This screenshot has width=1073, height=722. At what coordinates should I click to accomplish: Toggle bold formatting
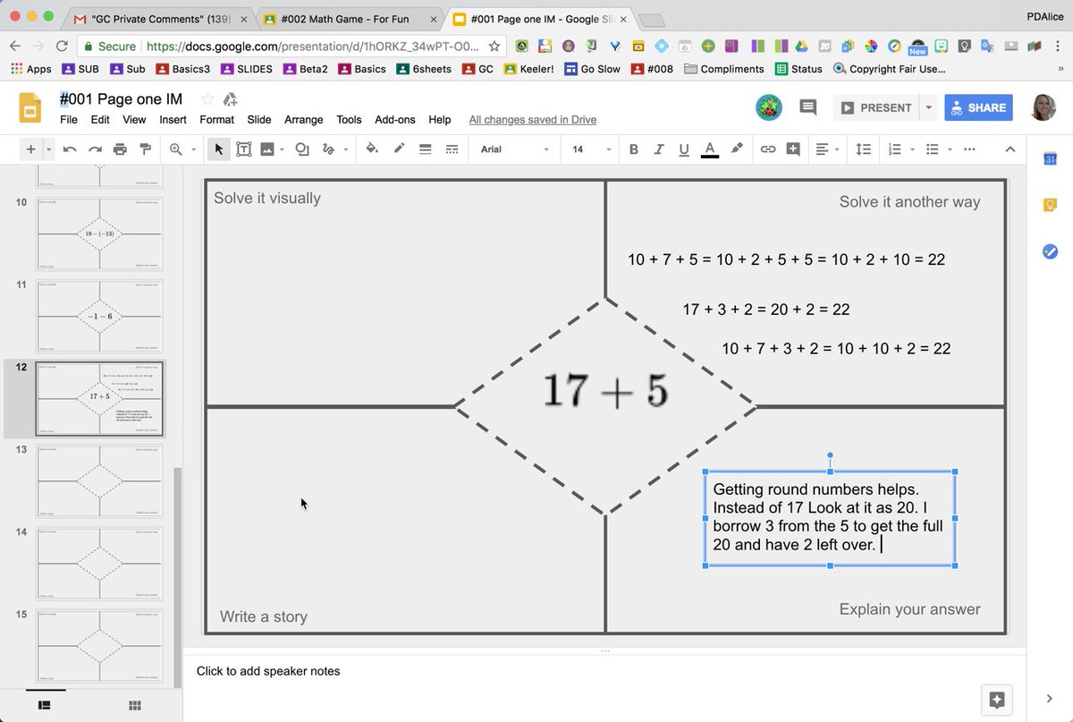(634, 149)
